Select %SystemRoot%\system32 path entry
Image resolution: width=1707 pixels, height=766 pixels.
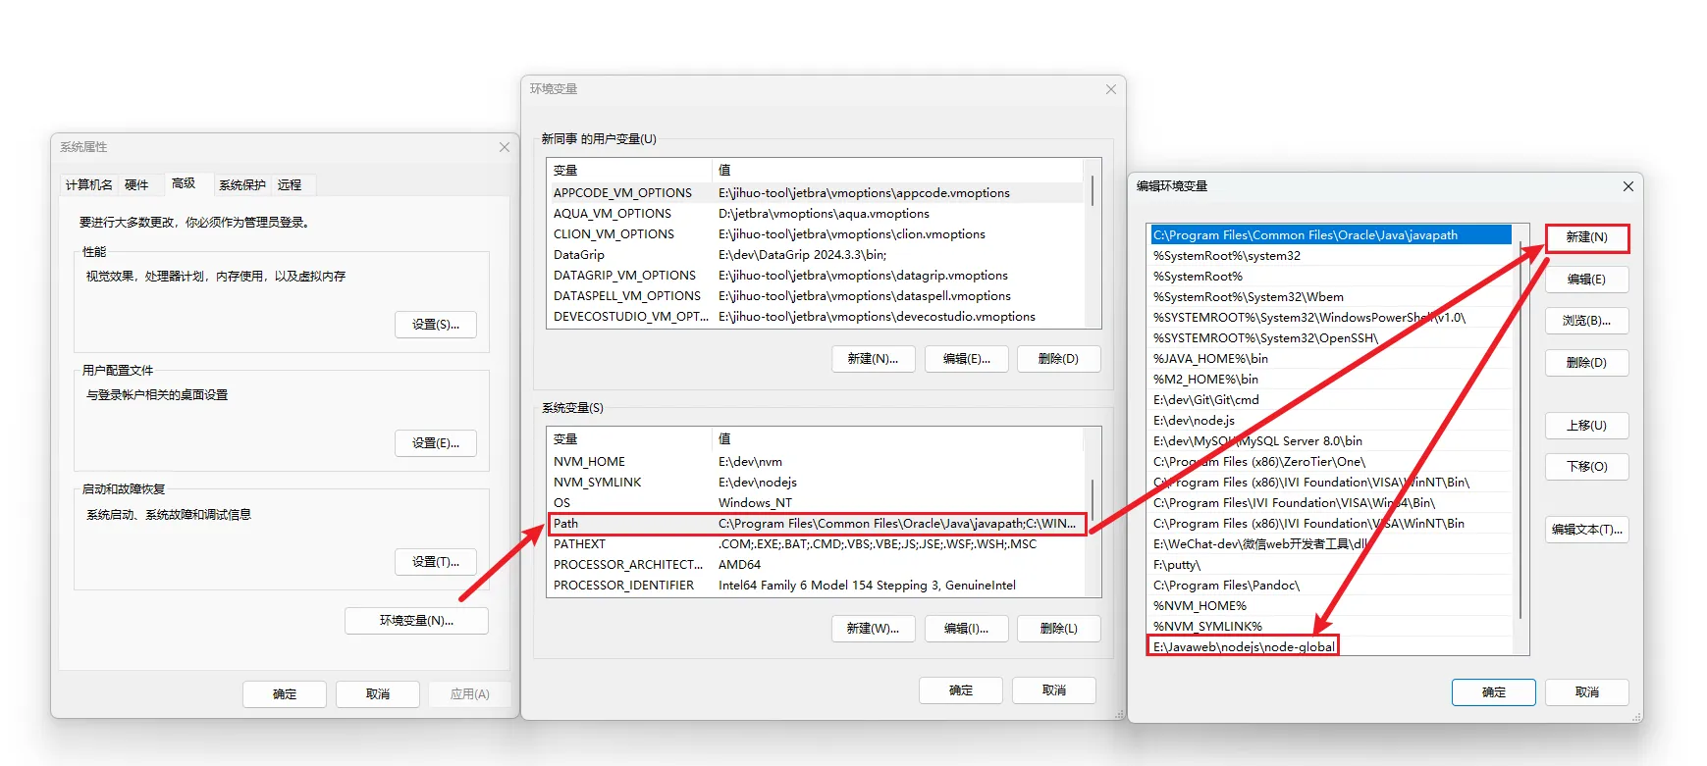(1331, 256)
